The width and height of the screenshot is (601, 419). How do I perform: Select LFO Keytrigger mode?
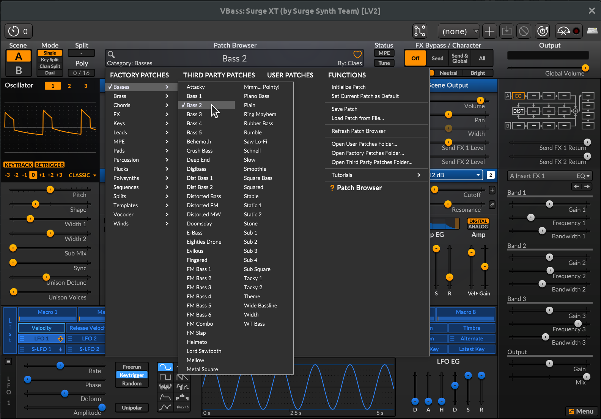click(132, 375)
